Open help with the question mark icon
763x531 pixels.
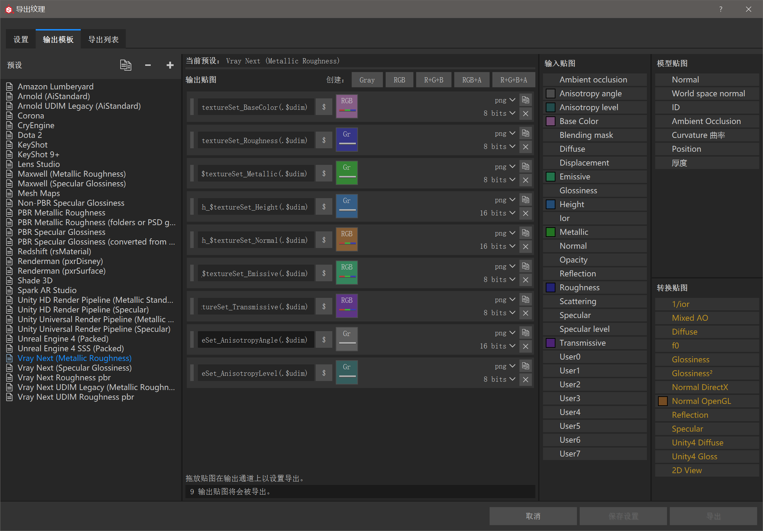tap(721, 9)
